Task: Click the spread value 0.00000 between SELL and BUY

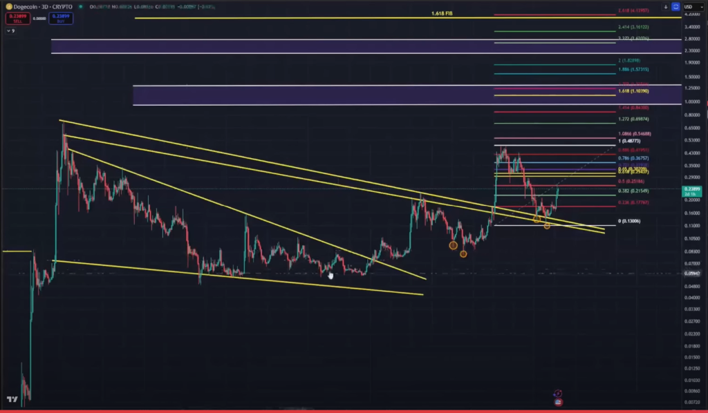Action: 39,18
